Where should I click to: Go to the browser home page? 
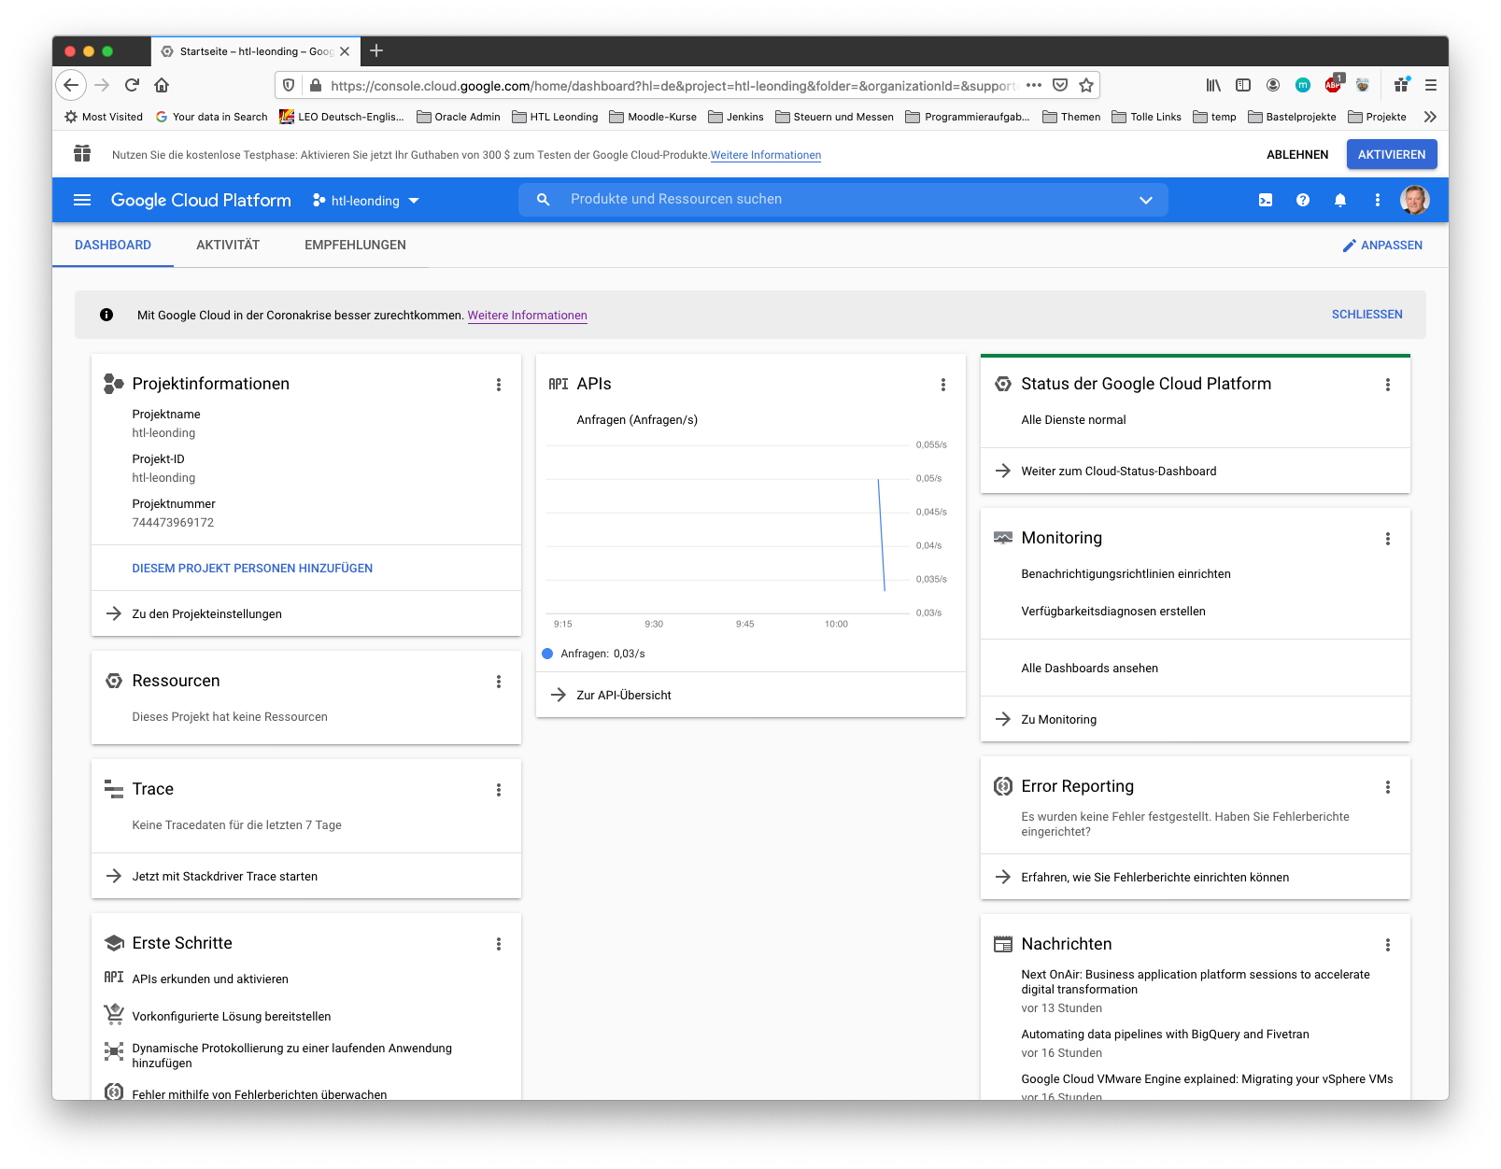pos(162,85)
